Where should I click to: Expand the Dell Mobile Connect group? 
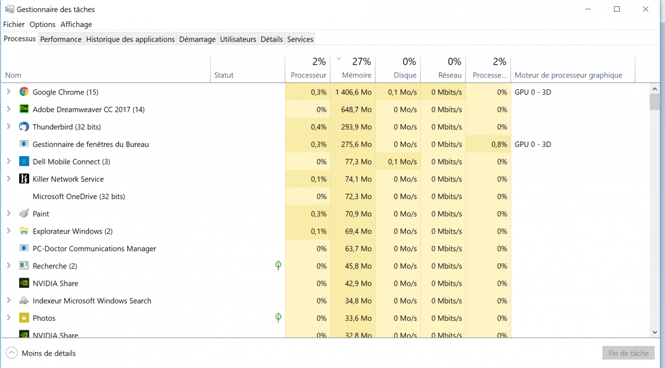tap(9, 161)
